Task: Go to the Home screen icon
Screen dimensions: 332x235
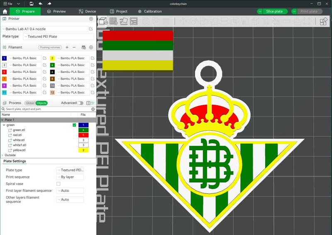Action: [x=5, y=12]
